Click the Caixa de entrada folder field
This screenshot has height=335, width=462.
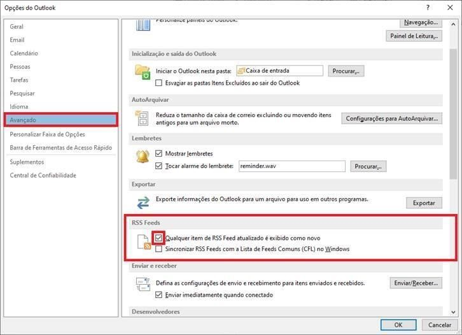pyautogui.click(x=279, y=71)
